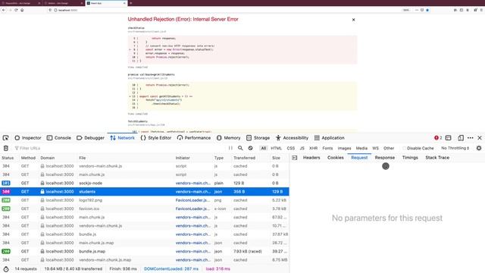Open the devtools three-dots customize menu
The image size is (485, 273).
471,138
